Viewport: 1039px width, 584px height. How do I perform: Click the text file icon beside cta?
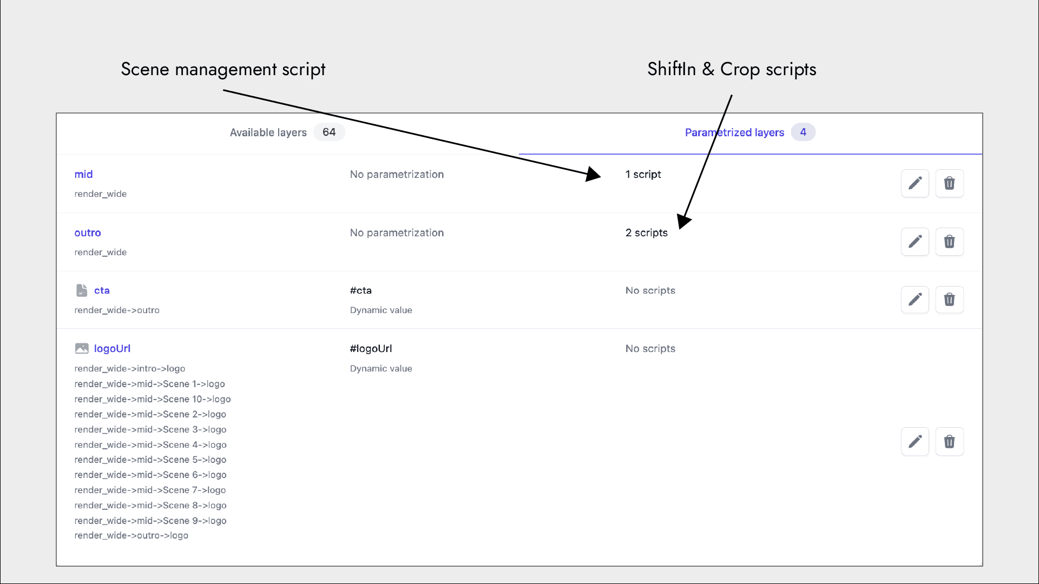point(82,290)
